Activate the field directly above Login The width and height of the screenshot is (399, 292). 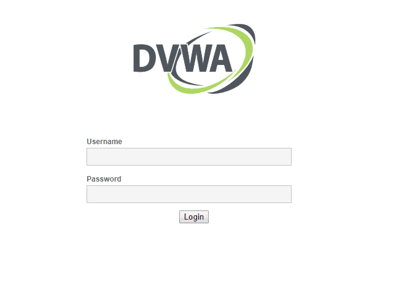[189, 194]
